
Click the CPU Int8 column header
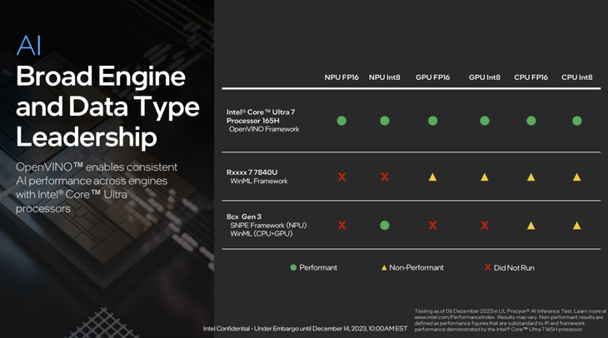pos(577,77)
